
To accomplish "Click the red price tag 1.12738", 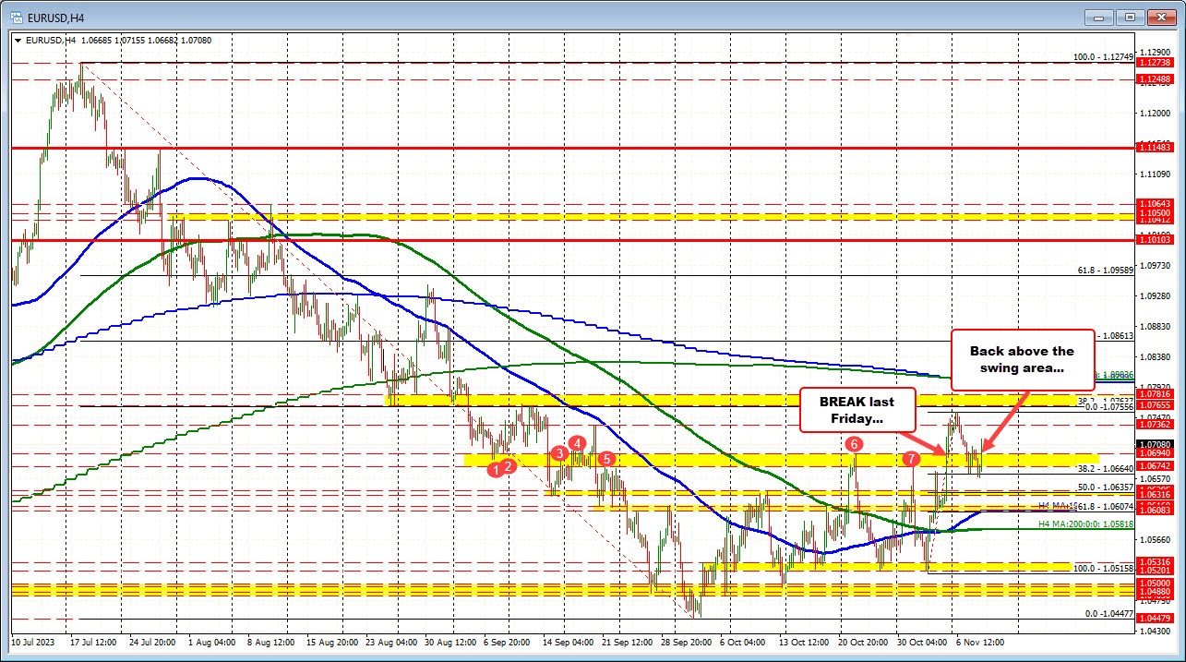I will point(1155,62).
